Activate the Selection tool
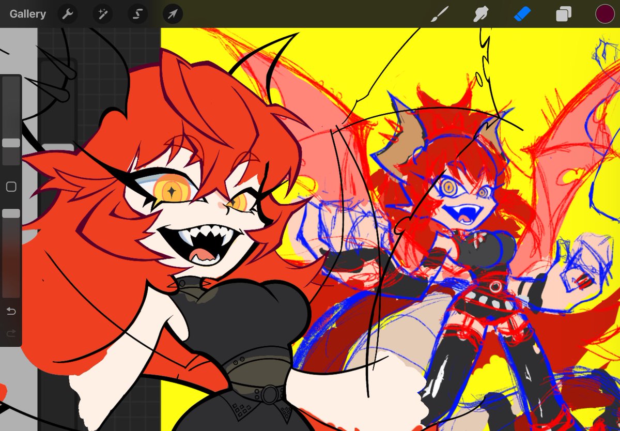 (x=137, y=14)
